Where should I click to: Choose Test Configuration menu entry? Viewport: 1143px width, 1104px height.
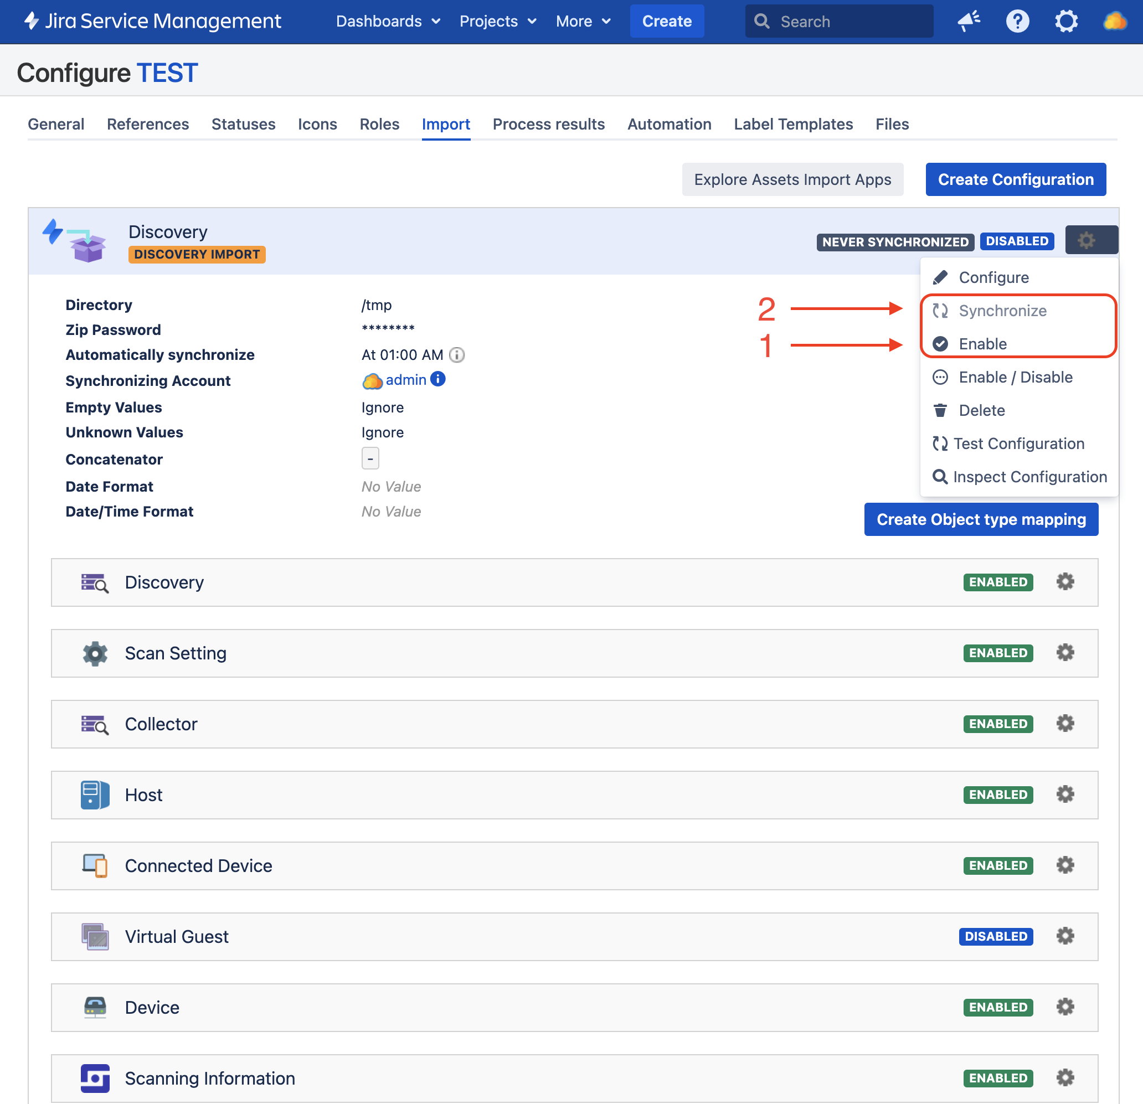[x=1019, y=443]
